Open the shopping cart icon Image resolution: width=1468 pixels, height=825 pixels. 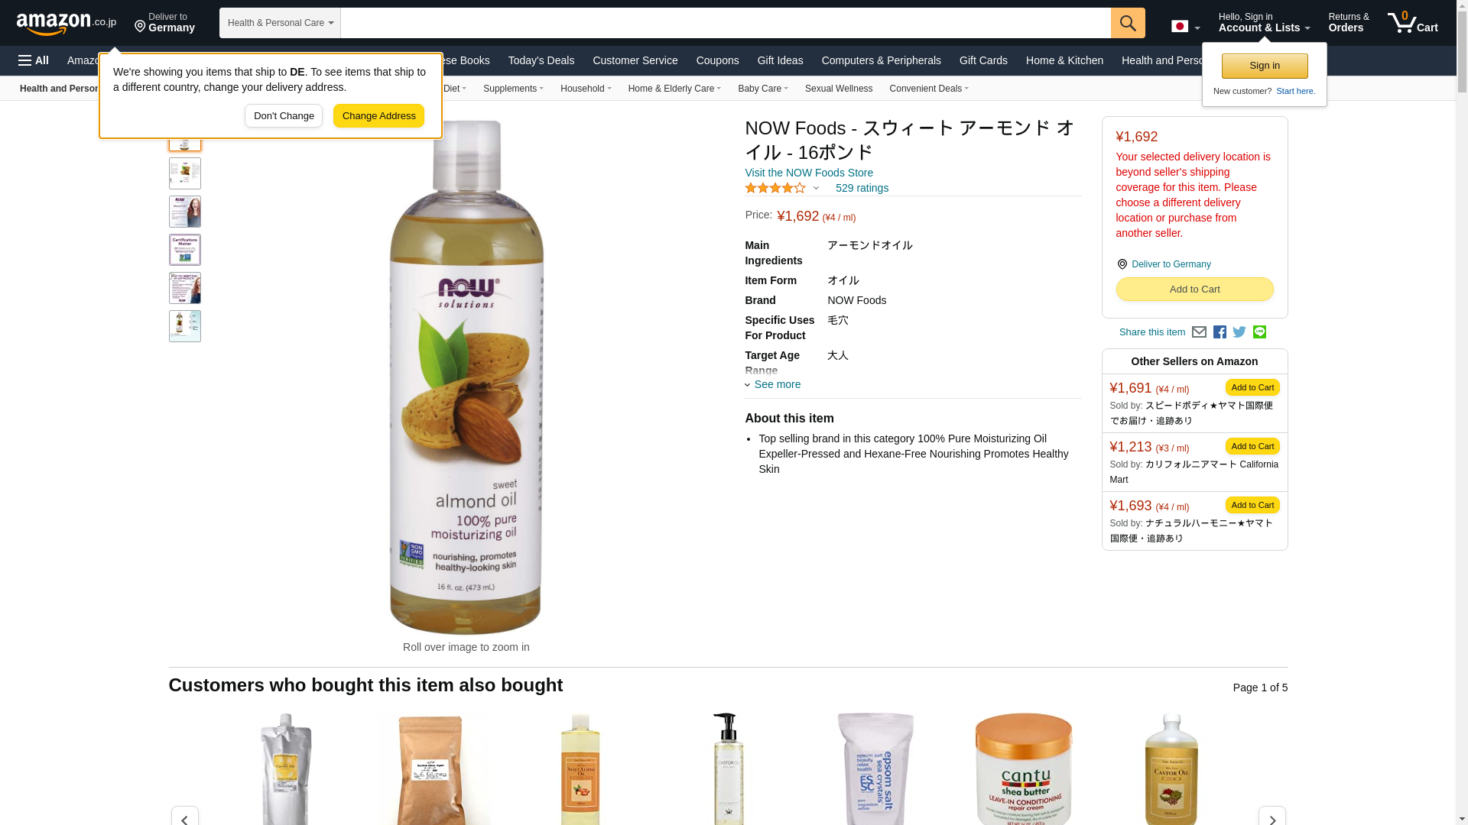coord(1413,23)
